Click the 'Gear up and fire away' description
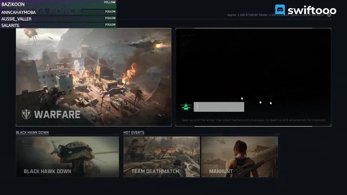347x195 pixels. tap(253, 120)
